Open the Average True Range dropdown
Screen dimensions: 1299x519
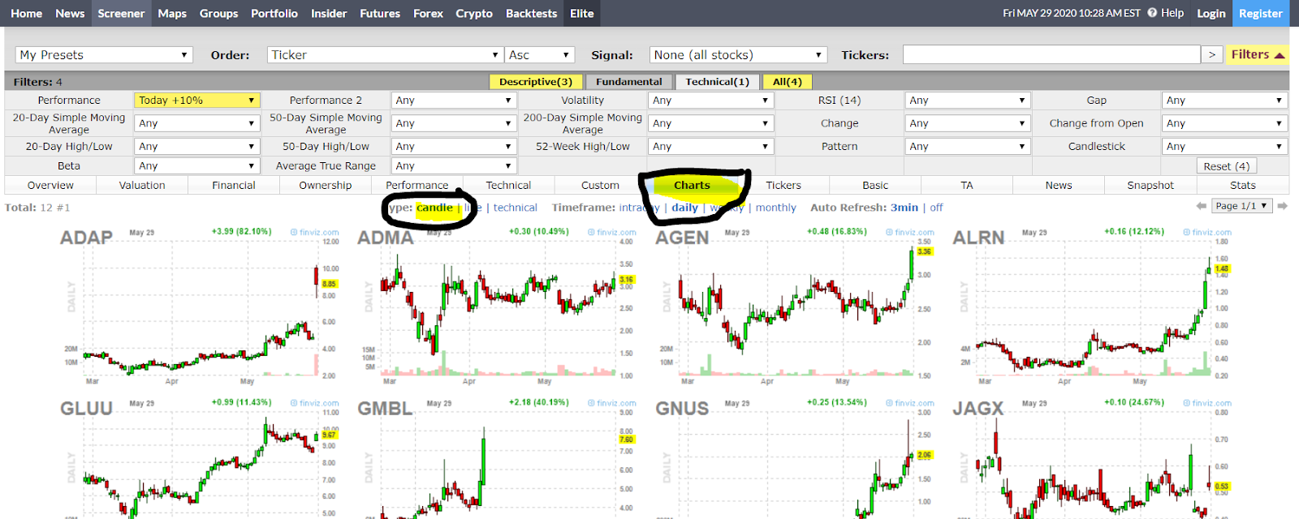[454, 165]
